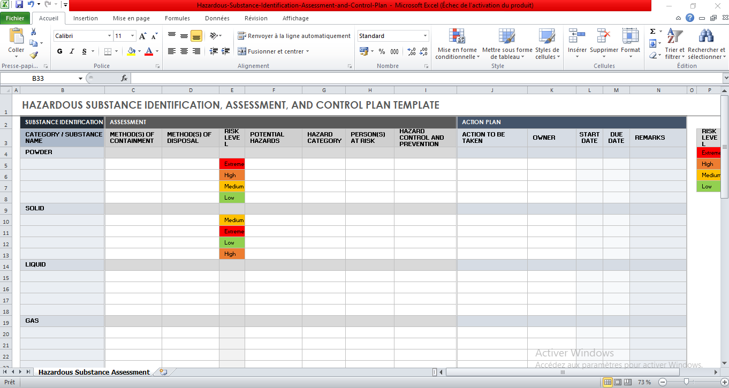
Task: Click the Fill color bucket icon
Action: 131,51
